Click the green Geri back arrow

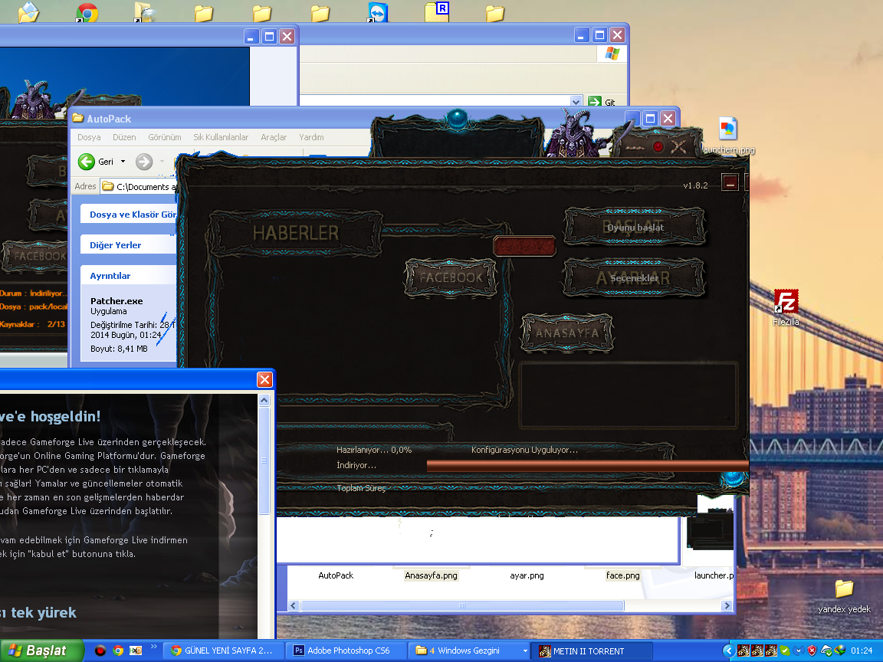coord(86,162)
